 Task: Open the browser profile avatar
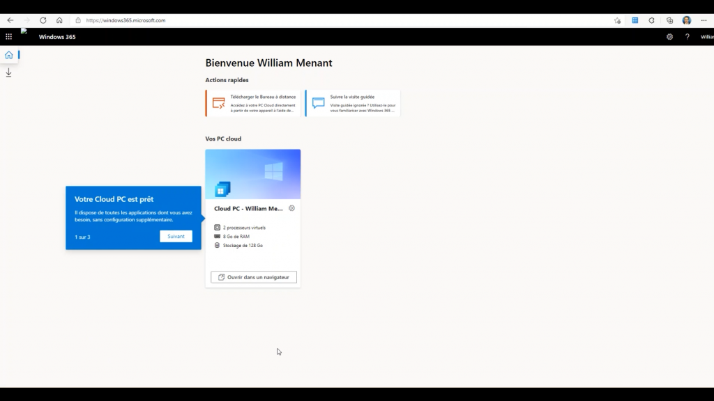[687, 20]
